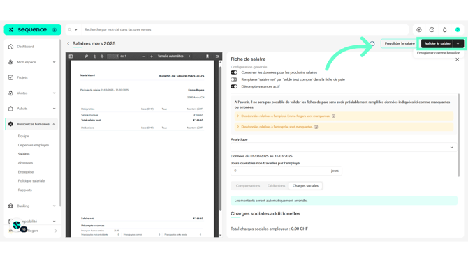The height and width of the screenshot is (262, 468).
Task: Open the Projets page
Action: [x=22, y=77]
